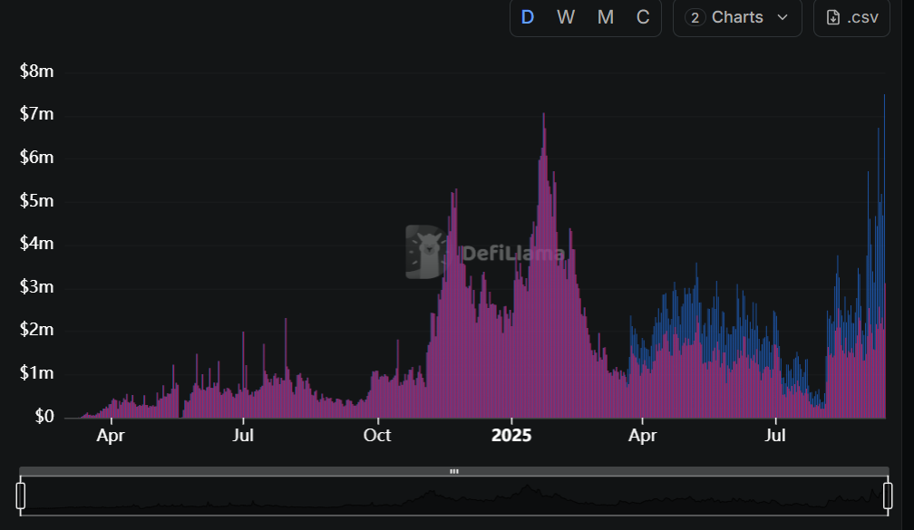Screen dimensions: 914x530
Task: Click the 'Jul' label right of '2025'
Action: [775, 436]
